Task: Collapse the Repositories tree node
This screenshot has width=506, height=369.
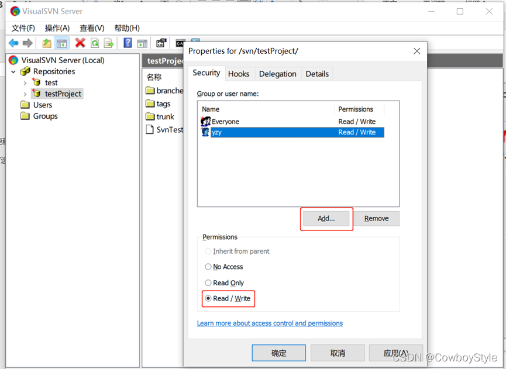Action: 13,71
